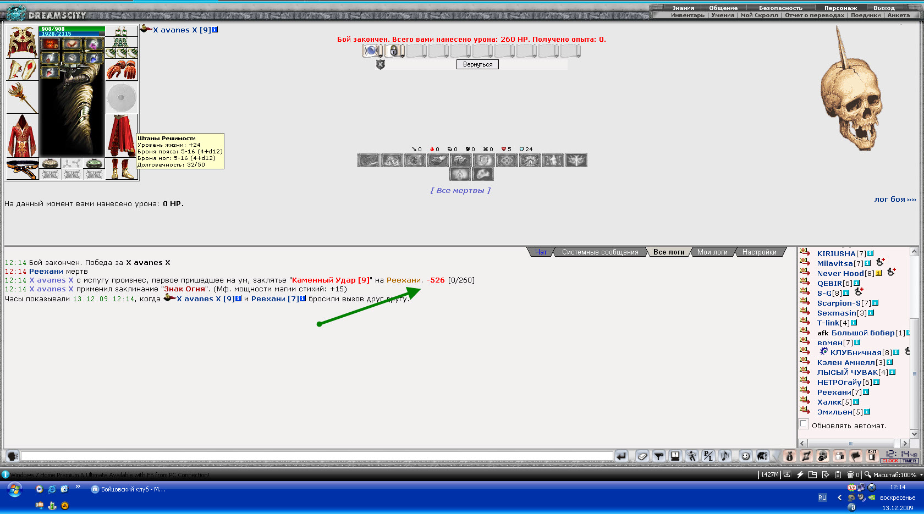Open the Масштаб:100% zoom dropdown

pos(894,475)
